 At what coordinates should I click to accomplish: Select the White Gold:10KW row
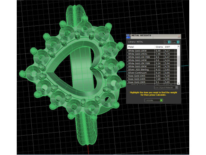(152, 51)
